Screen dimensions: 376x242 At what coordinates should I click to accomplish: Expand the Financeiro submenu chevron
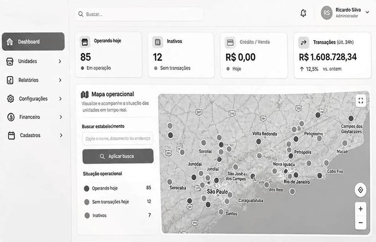click(x=60, y=117)
